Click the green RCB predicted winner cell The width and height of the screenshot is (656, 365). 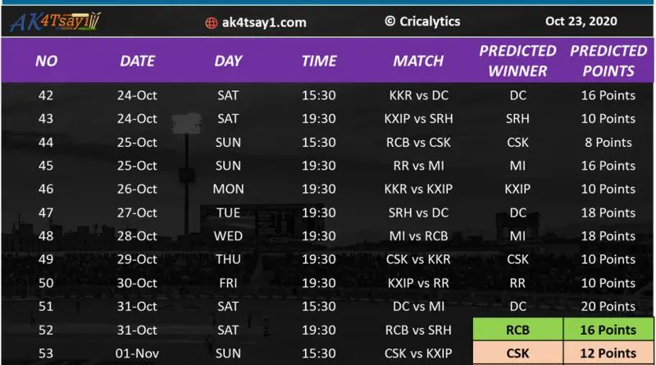(518, 331)
